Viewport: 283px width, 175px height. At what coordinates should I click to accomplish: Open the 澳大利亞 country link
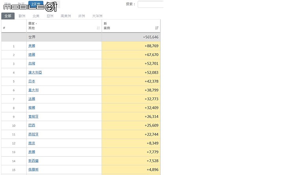(x=35, y=72)
